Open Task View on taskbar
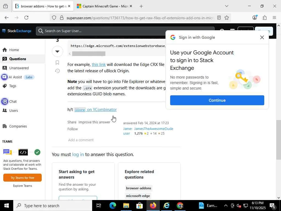Screen dimensions: 281x211 click(99, 206)
